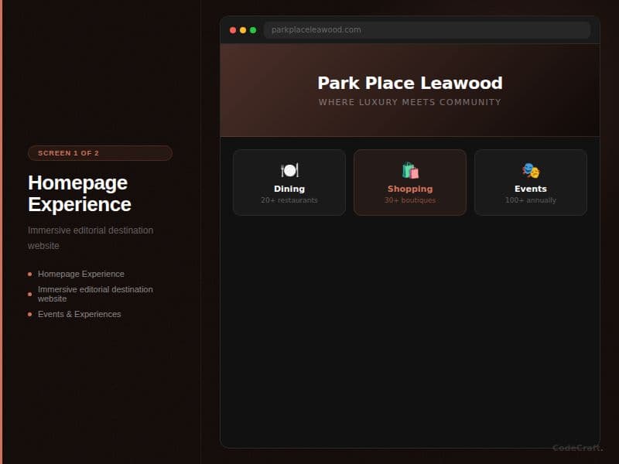Click the "SCREEN 1 OF 2" badge
Viewport: 619px width, 464px height.
(100, 153)
